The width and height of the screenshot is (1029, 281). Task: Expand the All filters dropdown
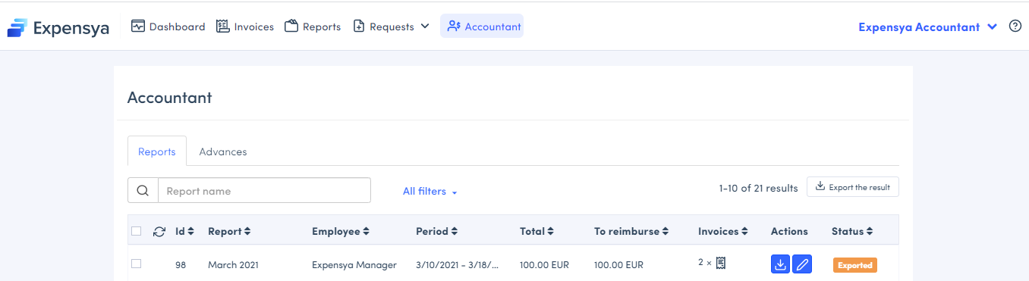pos(430,192)
